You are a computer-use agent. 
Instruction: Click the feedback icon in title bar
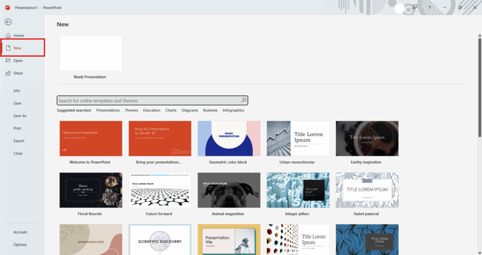(415, 8)
